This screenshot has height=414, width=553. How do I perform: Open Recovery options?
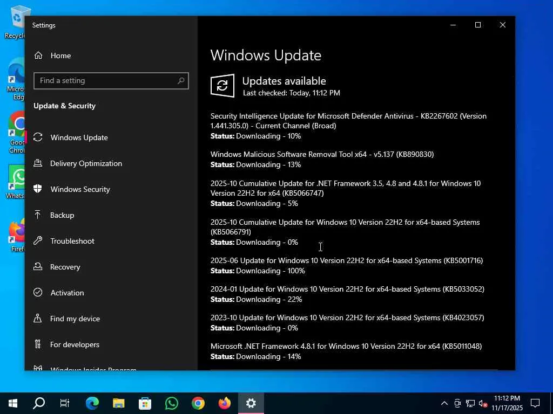65,267
